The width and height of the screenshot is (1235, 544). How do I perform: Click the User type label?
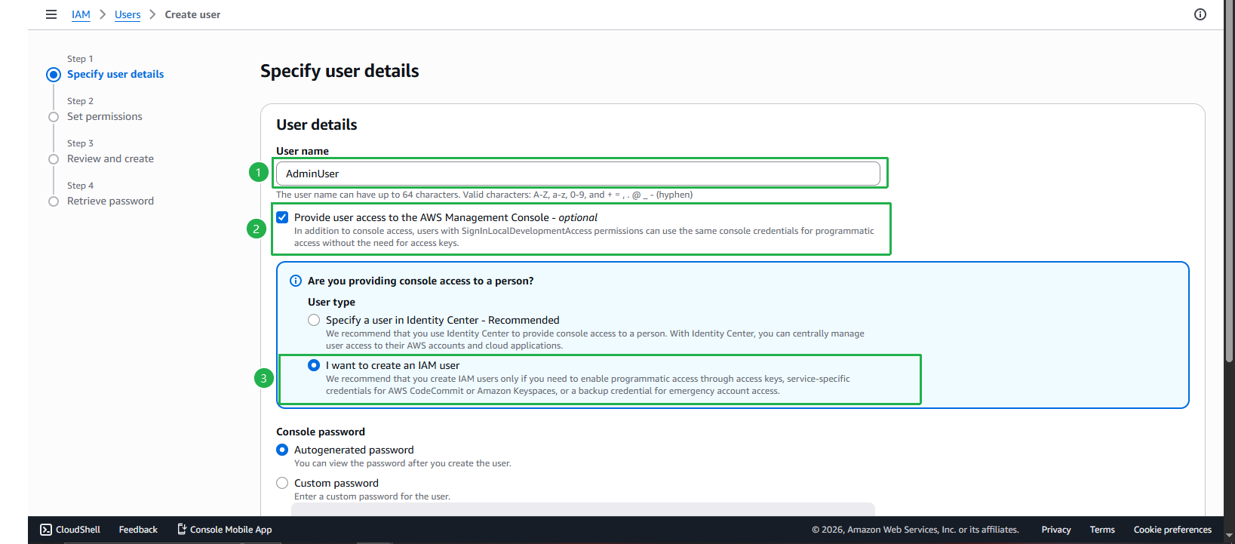coord(331,302)
